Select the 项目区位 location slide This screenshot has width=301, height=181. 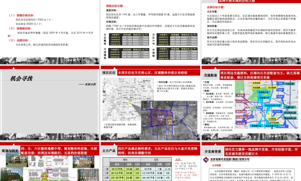tap(150, 103)
